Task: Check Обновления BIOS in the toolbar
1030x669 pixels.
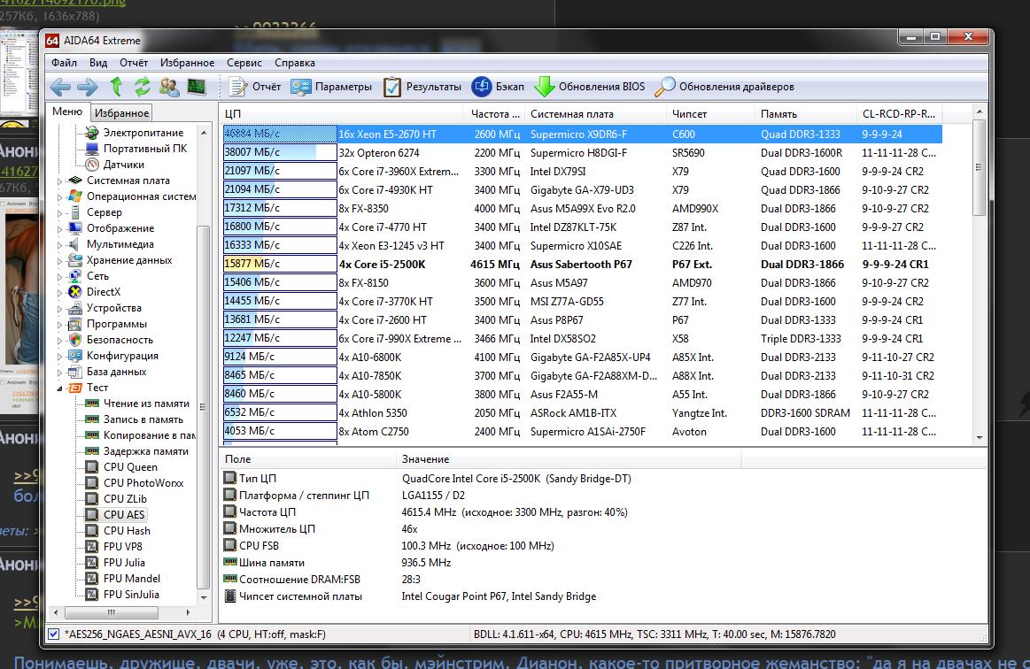Action: pos(589,87)
